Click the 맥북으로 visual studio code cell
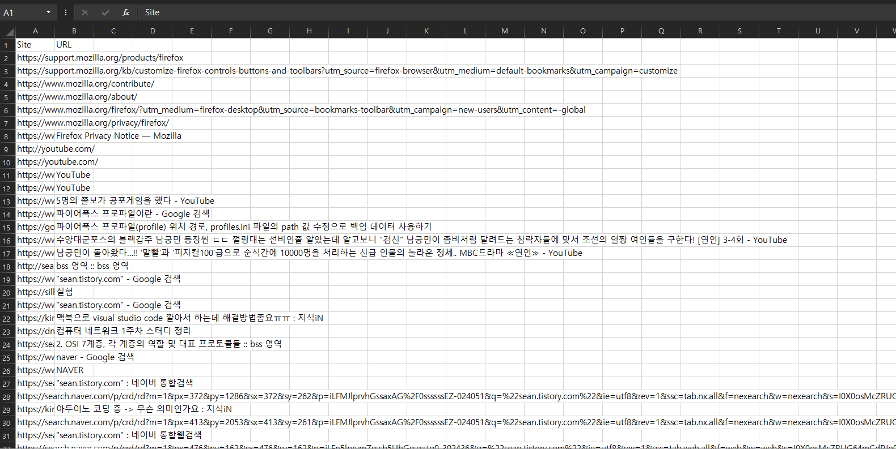The height and width of the screenshot is (449, 896). click(189, 318)
